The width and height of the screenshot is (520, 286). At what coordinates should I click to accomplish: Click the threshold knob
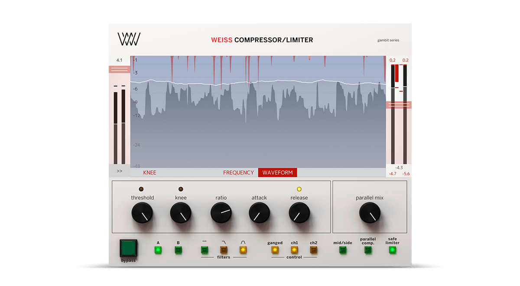[x=142, y=213]
